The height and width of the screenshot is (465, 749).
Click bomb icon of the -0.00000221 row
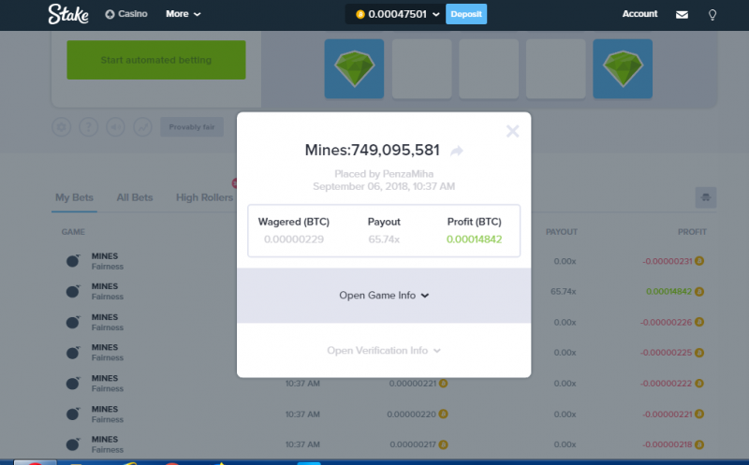73,414
